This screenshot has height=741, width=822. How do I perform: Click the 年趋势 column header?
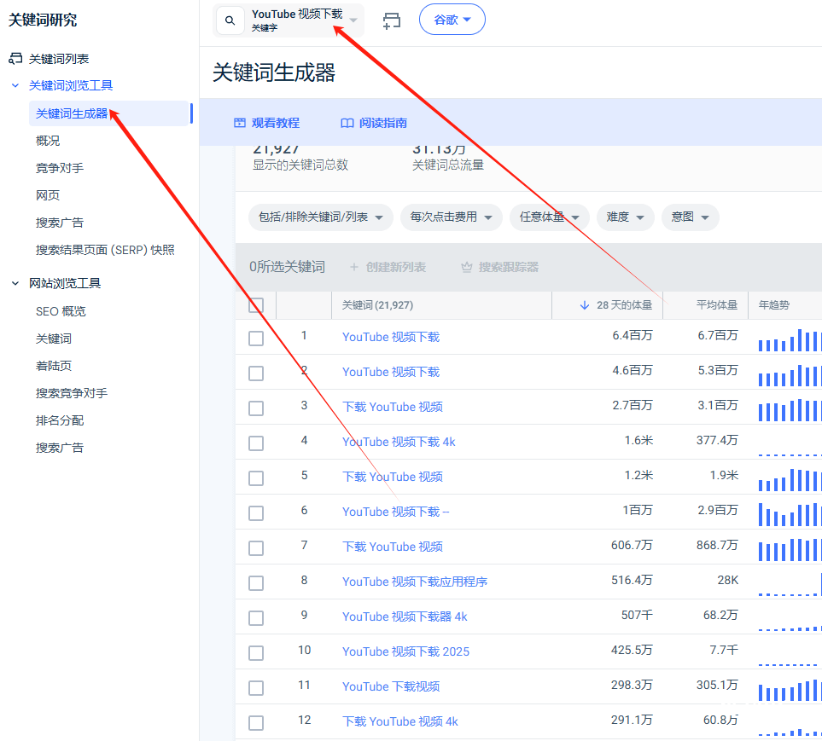(x=773, y=305)
